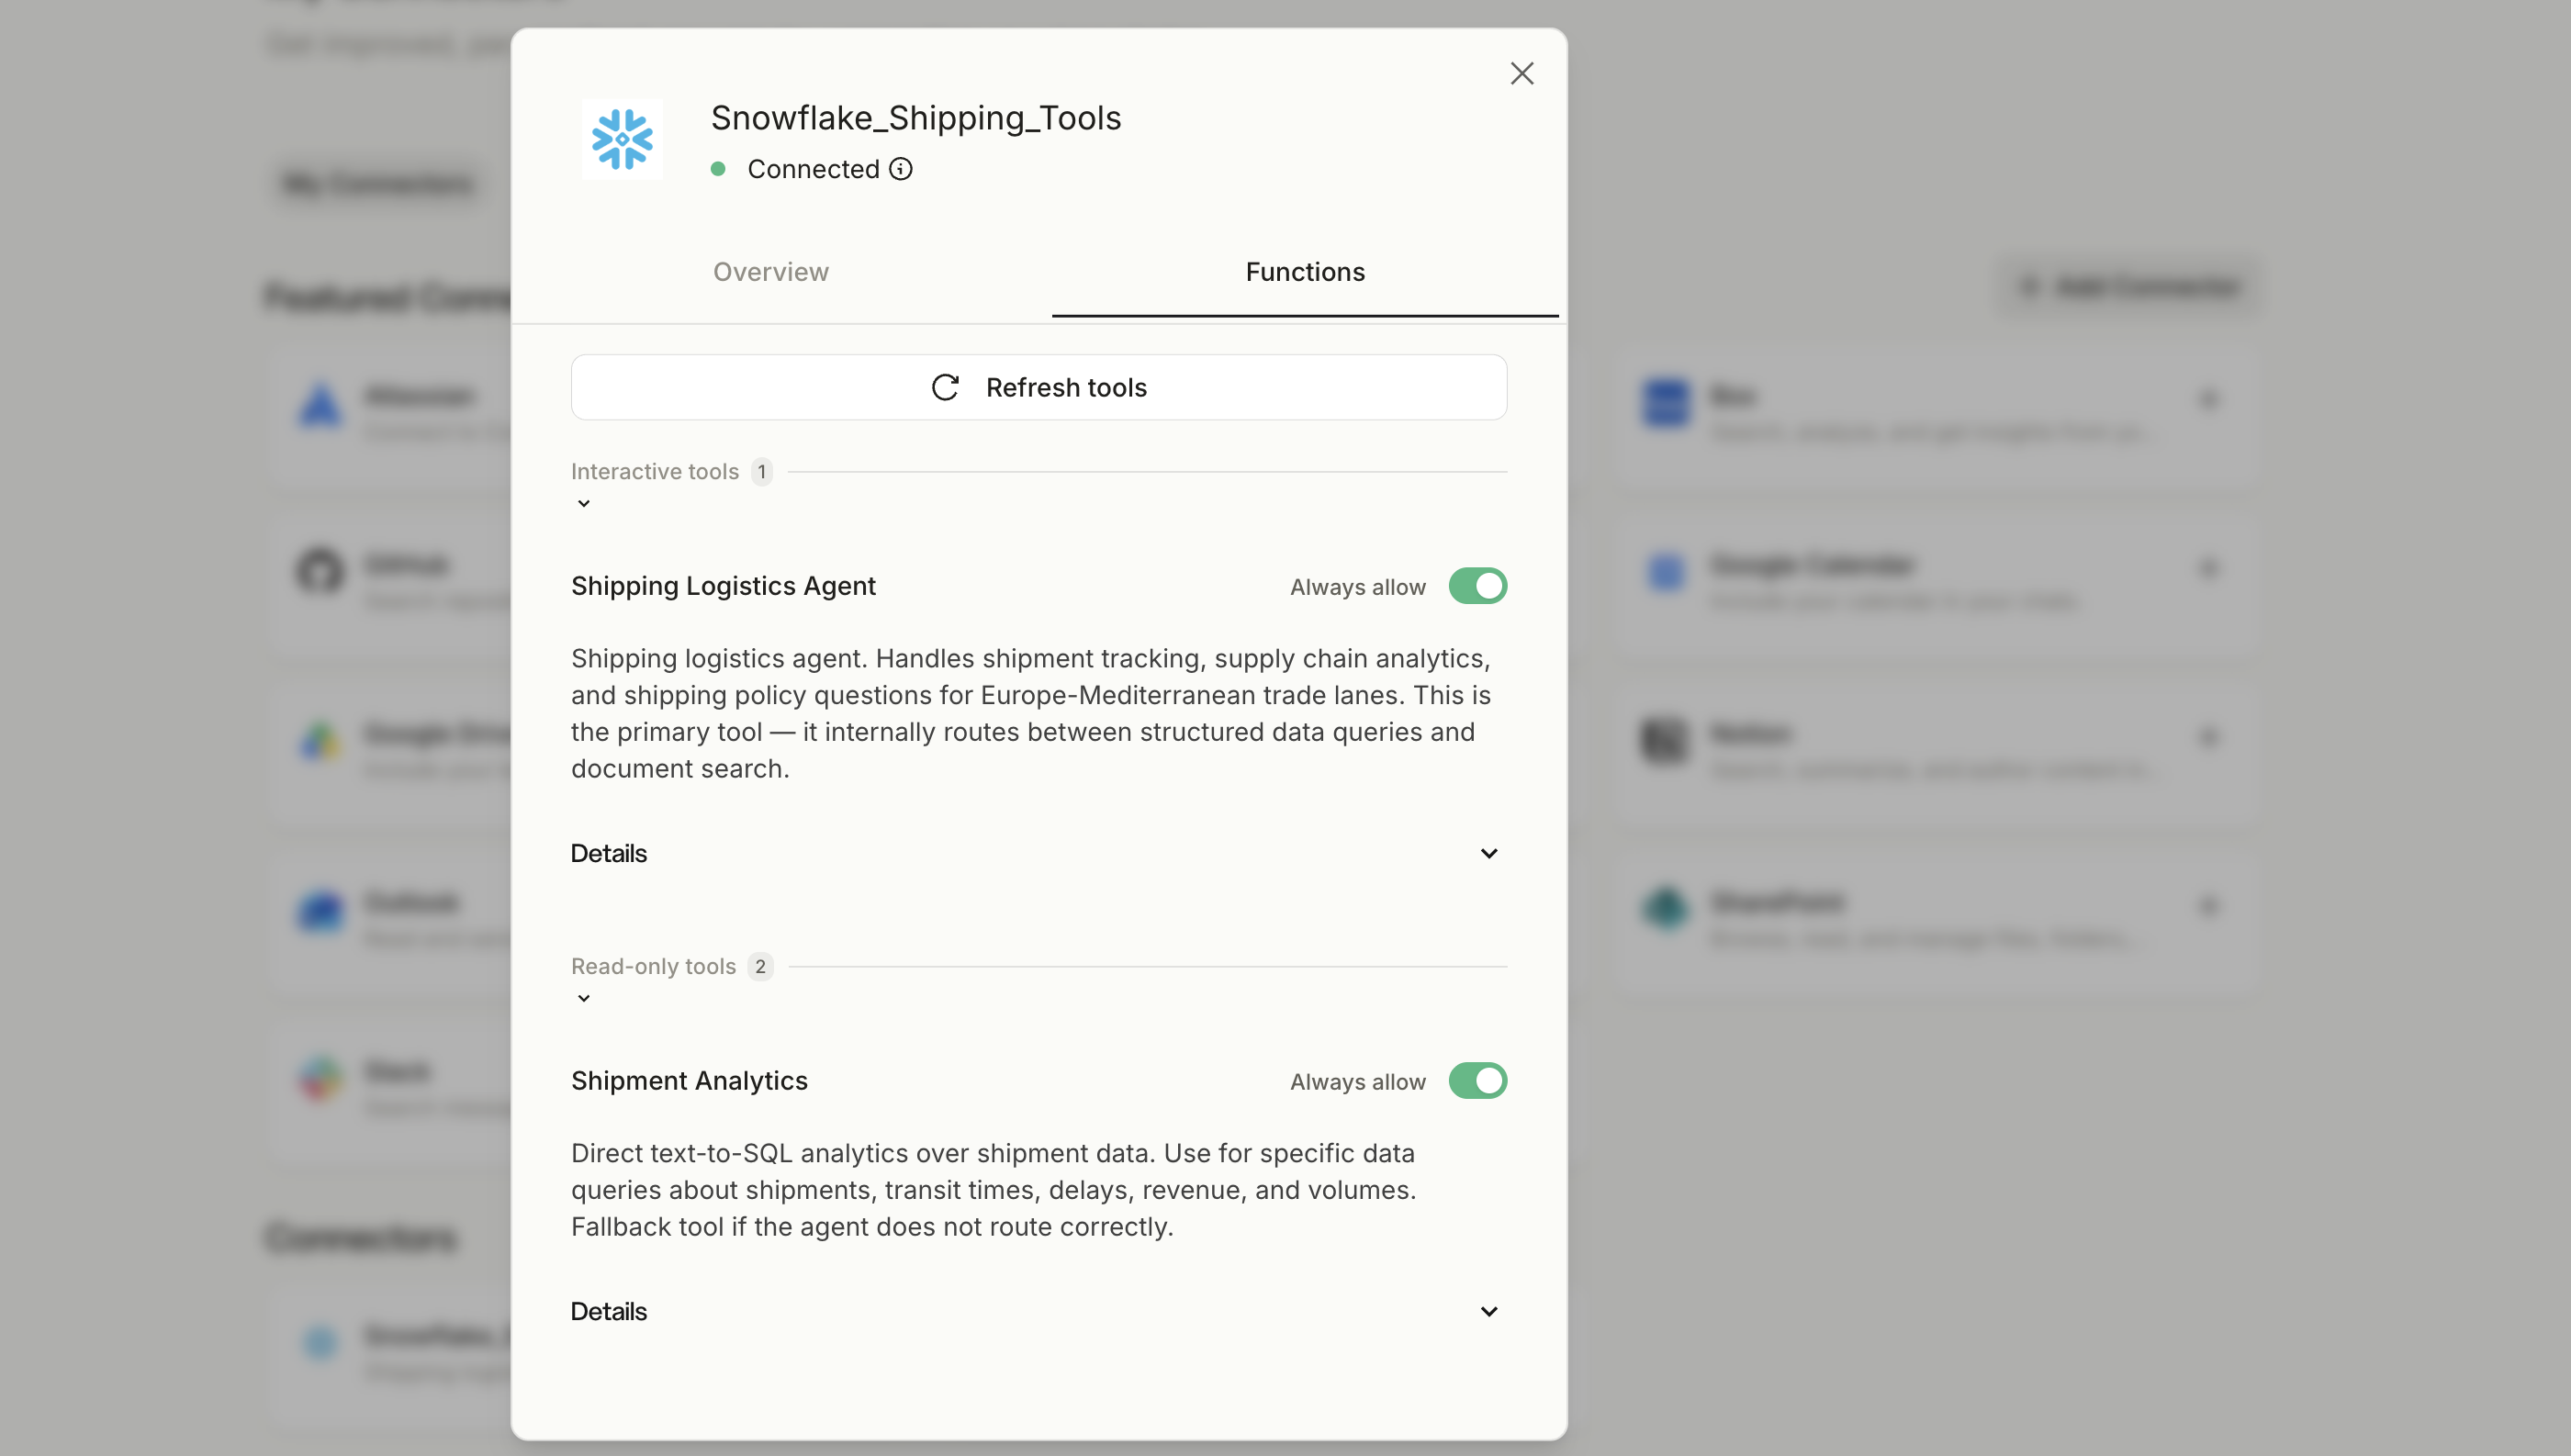Click the blurred Box connector icon

click(x=1666, y=404)
